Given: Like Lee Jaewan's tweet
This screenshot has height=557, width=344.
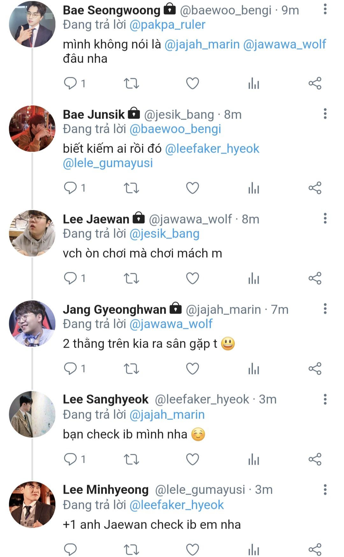Looking at the screenshot, I should pyautogui.click(x=192, y=278).
